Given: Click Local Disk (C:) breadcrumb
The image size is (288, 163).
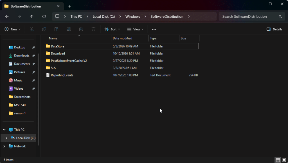Looking at the screenshot, I should pos(104,17).
